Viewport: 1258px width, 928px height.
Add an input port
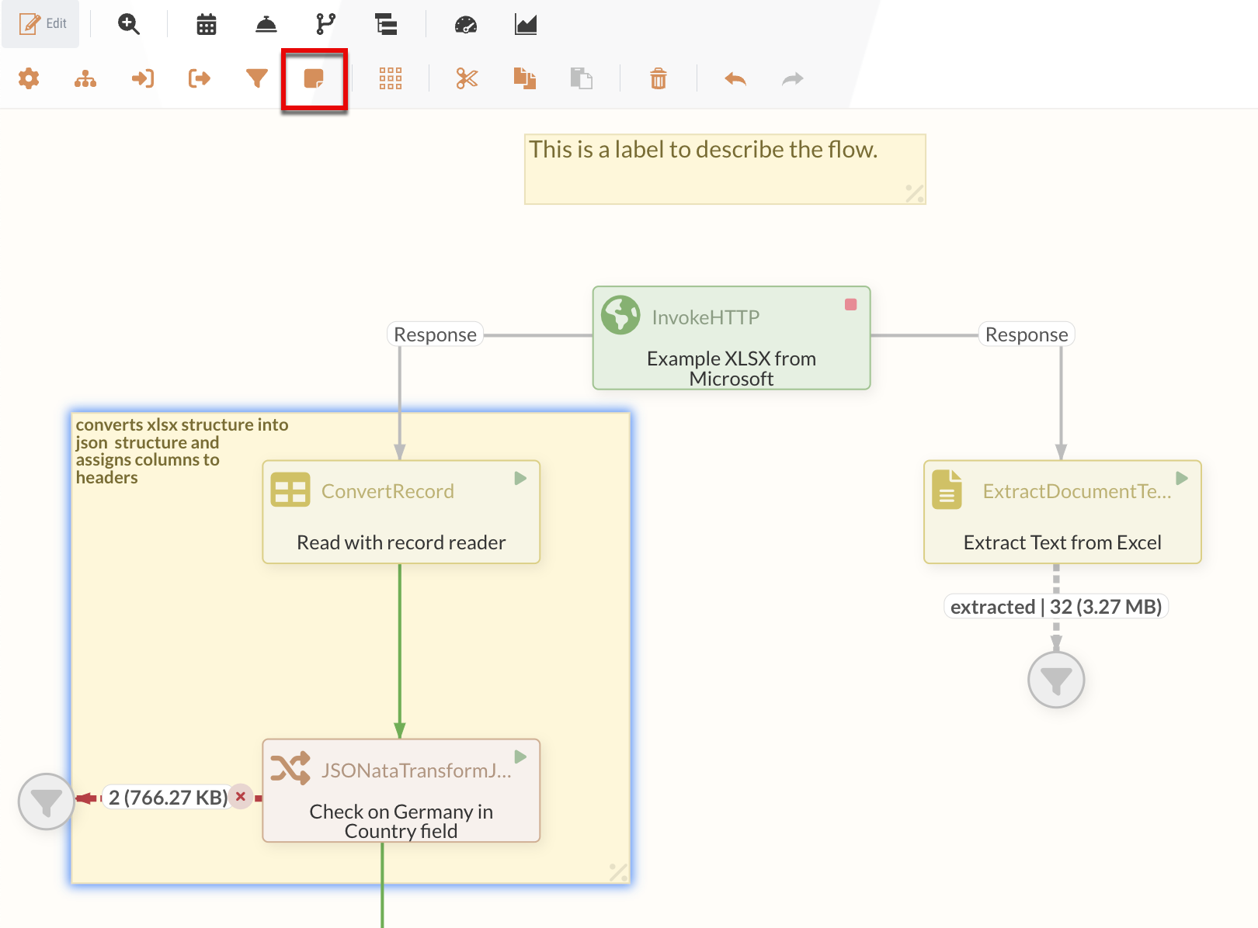(143, 78)
